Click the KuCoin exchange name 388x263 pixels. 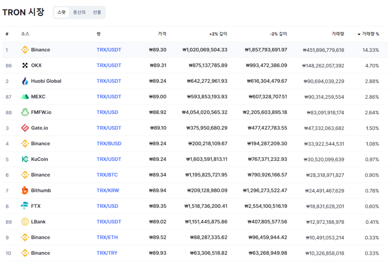pyautogui.click(x=40, y=159)
